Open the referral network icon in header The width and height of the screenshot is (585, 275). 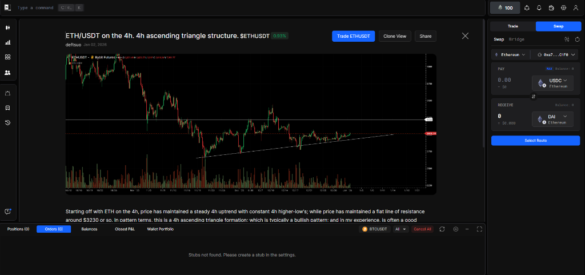pyautogui.click(x=527, y=7)
